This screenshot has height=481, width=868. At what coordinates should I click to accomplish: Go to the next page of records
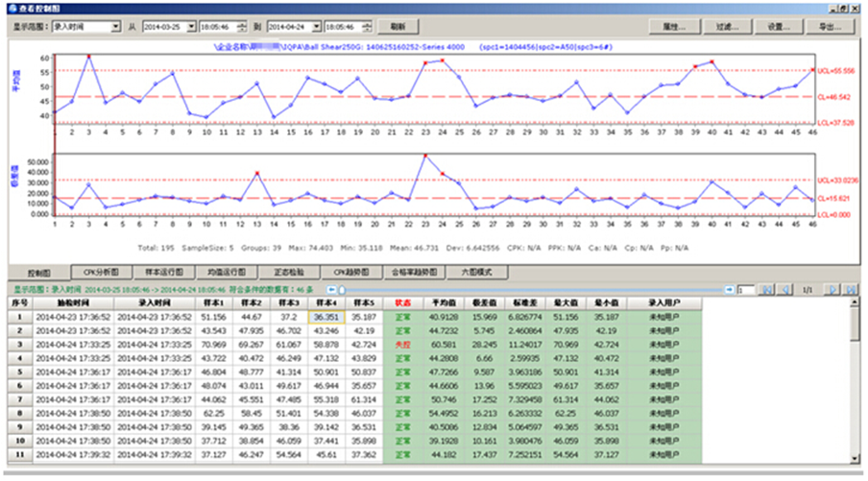(x=833, y=289)
